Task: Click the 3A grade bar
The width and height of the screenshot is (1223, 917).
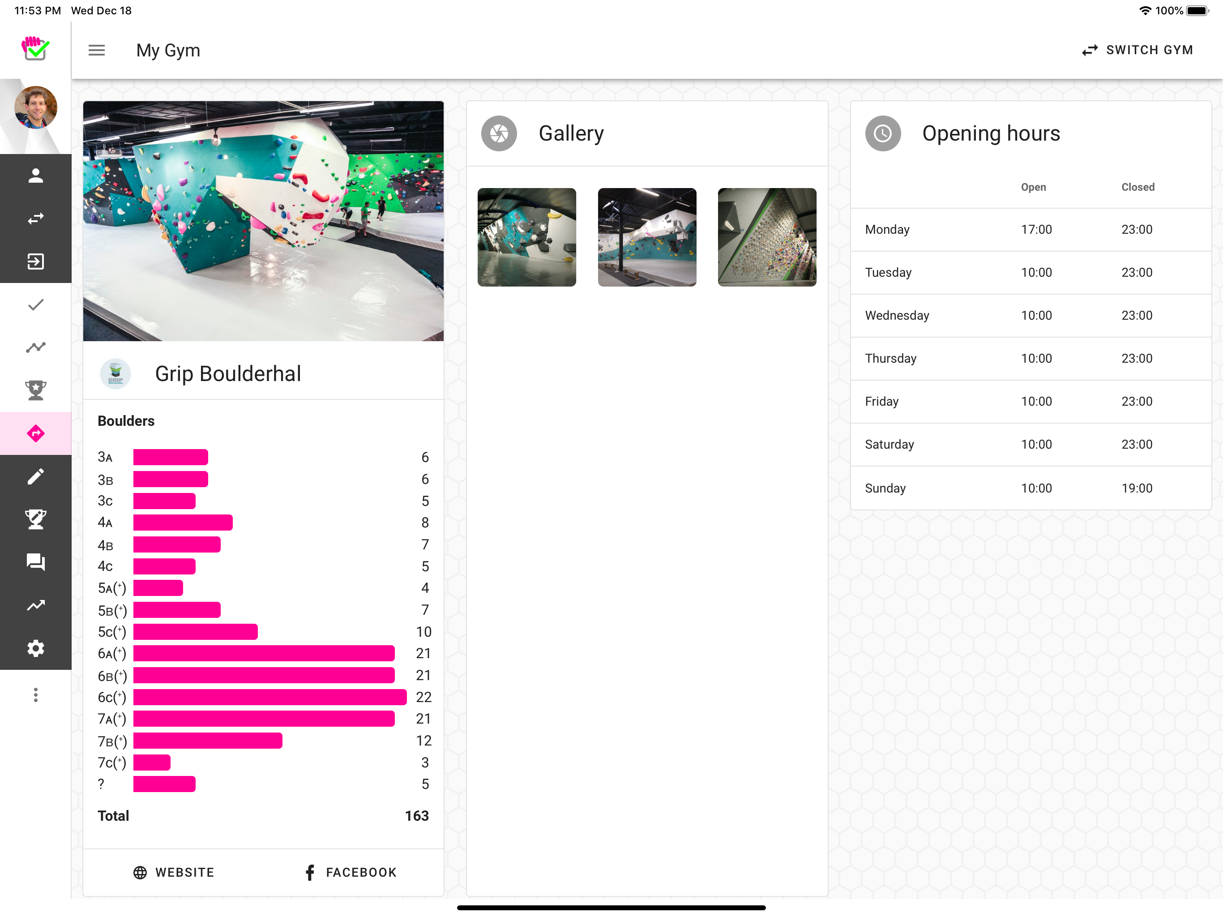Action: pos(170,458)
